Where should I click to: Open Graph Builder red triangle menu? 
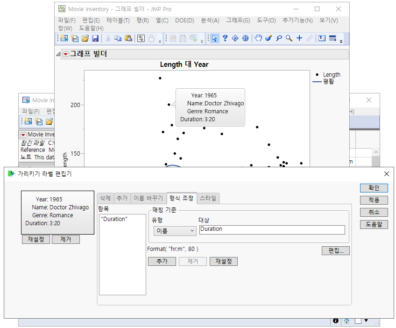coord(66,54)
